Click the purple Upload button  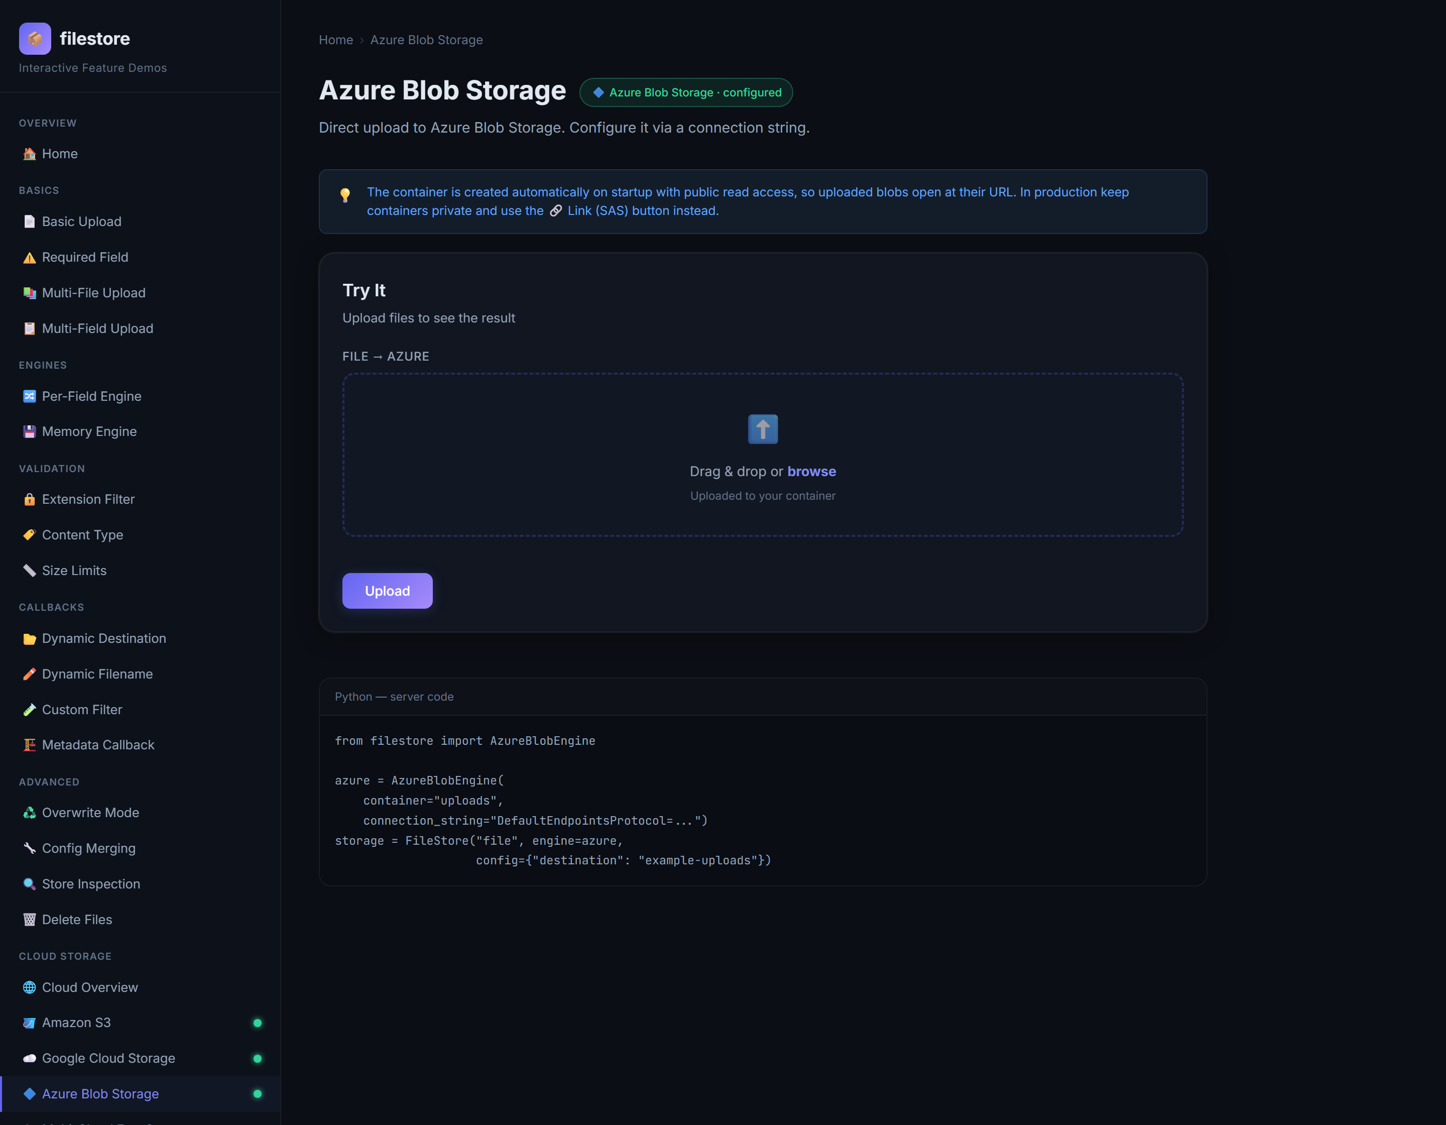tap(387, 591)
